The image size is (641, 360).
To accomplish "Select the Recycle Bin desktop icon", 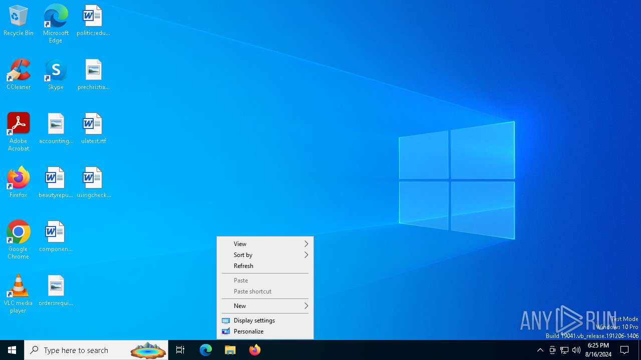I will point(19,21).
